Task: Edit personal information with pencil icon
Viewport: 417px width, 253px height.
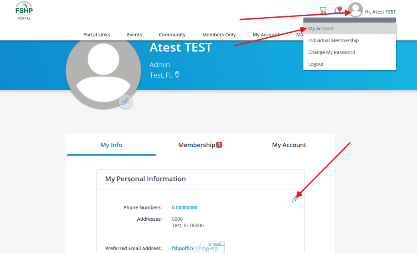Action: coord(295,198)
